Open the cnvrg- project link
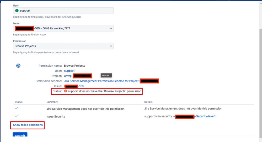This screenshot has height=142, width=262. [68, 76]
